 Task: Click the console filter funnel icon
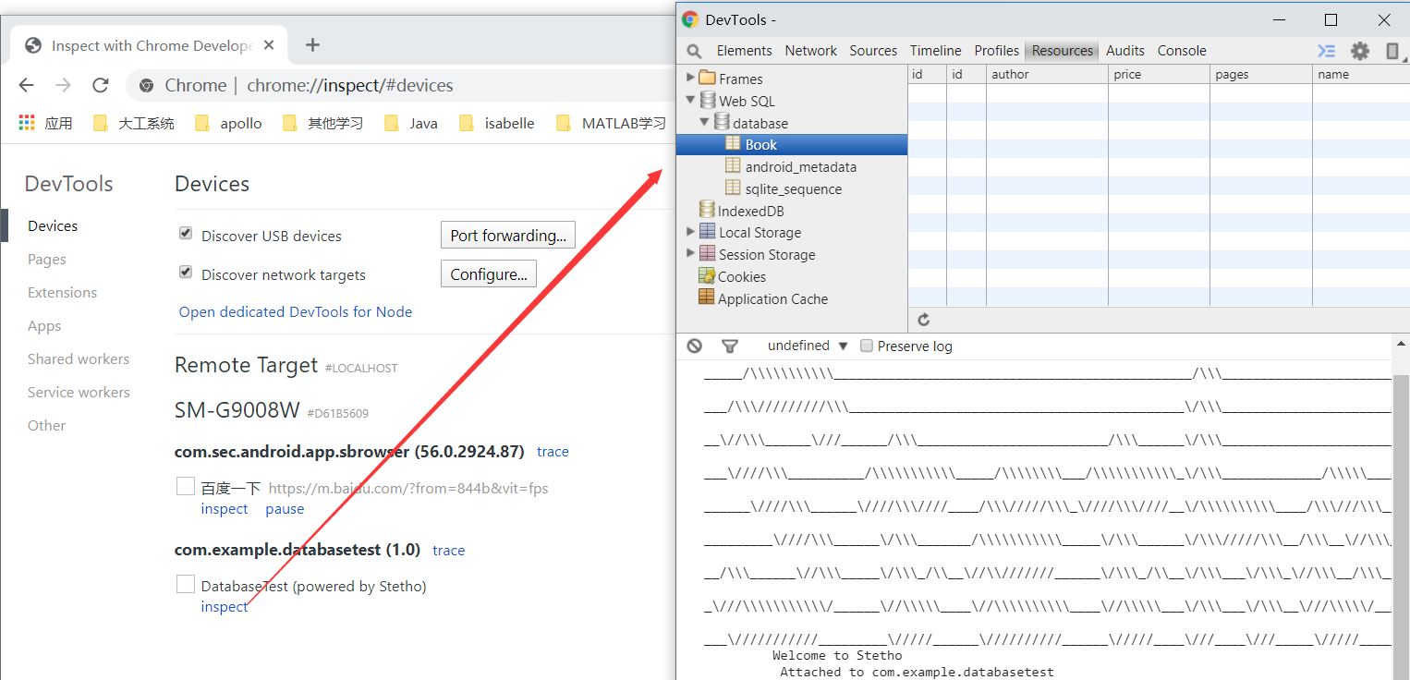pos(730,346)
